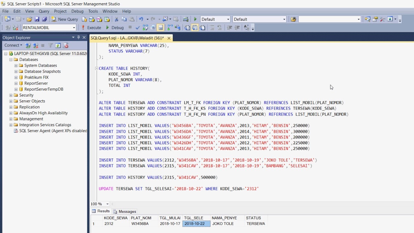The height and width of the screenshot is (233, 414).
Task: Switch to the Results tab
Action: click(101, 211)
